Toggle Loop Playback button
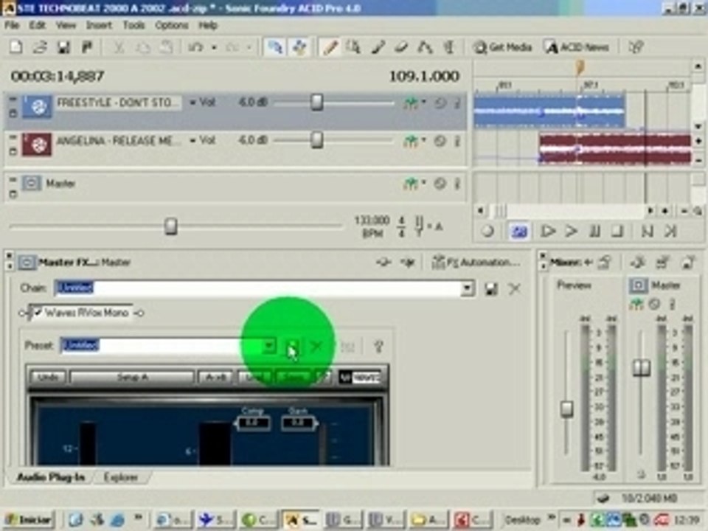 [x=519, y=231]
